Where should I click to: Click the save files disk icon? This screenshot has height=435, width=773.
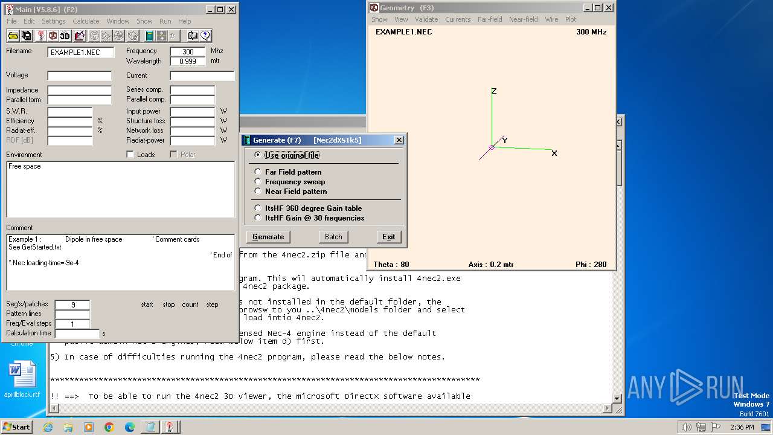pos(26,36)
